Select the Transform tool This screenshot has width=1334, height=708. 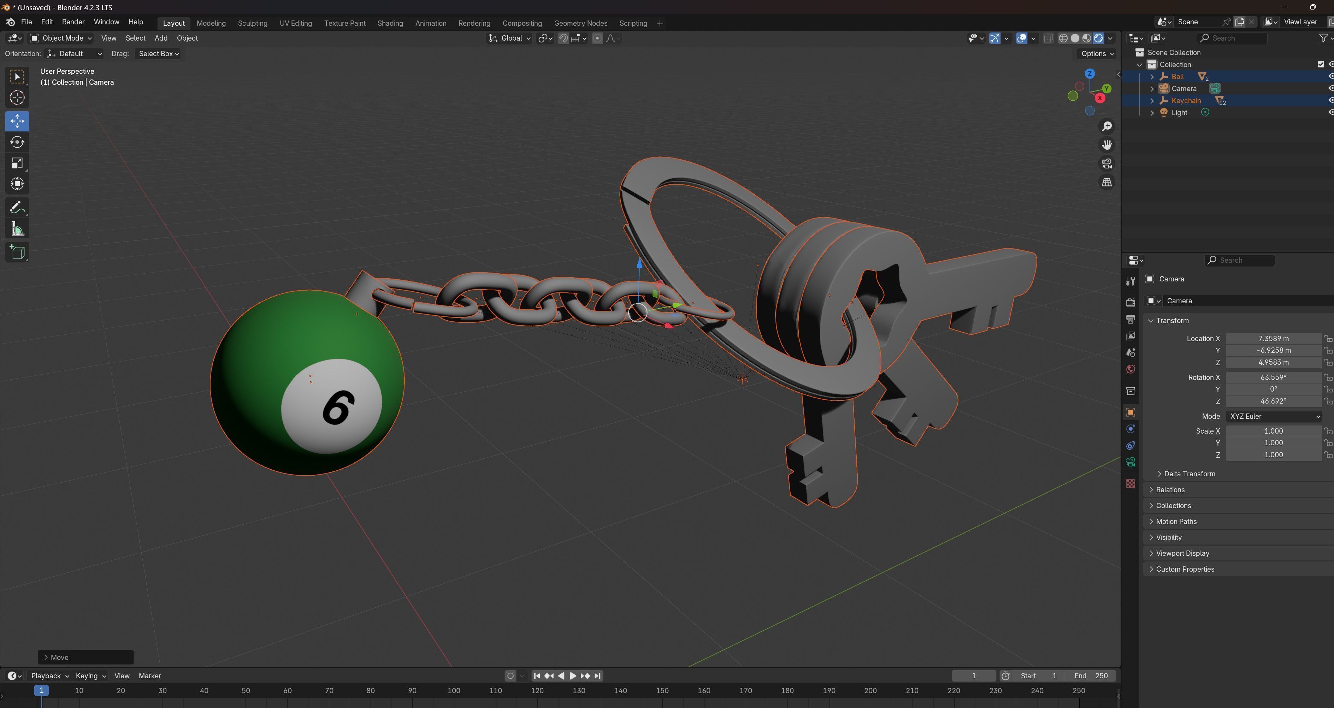coord(17,184)
